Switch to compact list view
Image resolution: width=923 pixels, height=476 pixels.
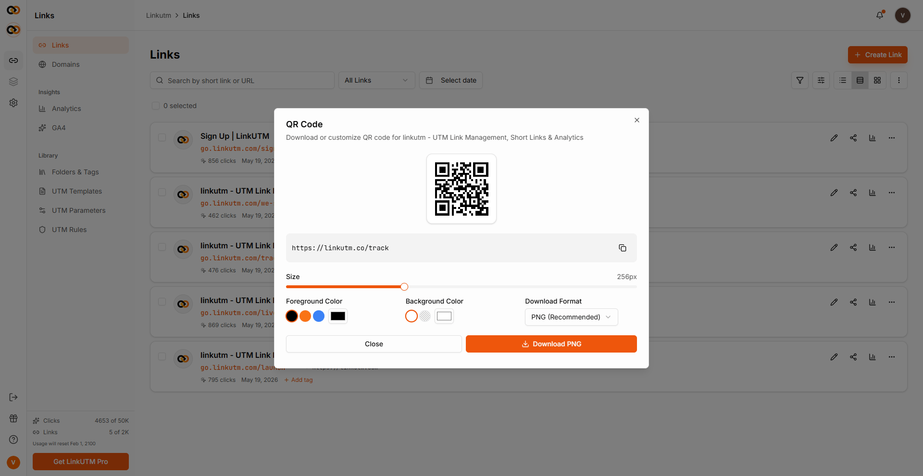tap(843, 80)
